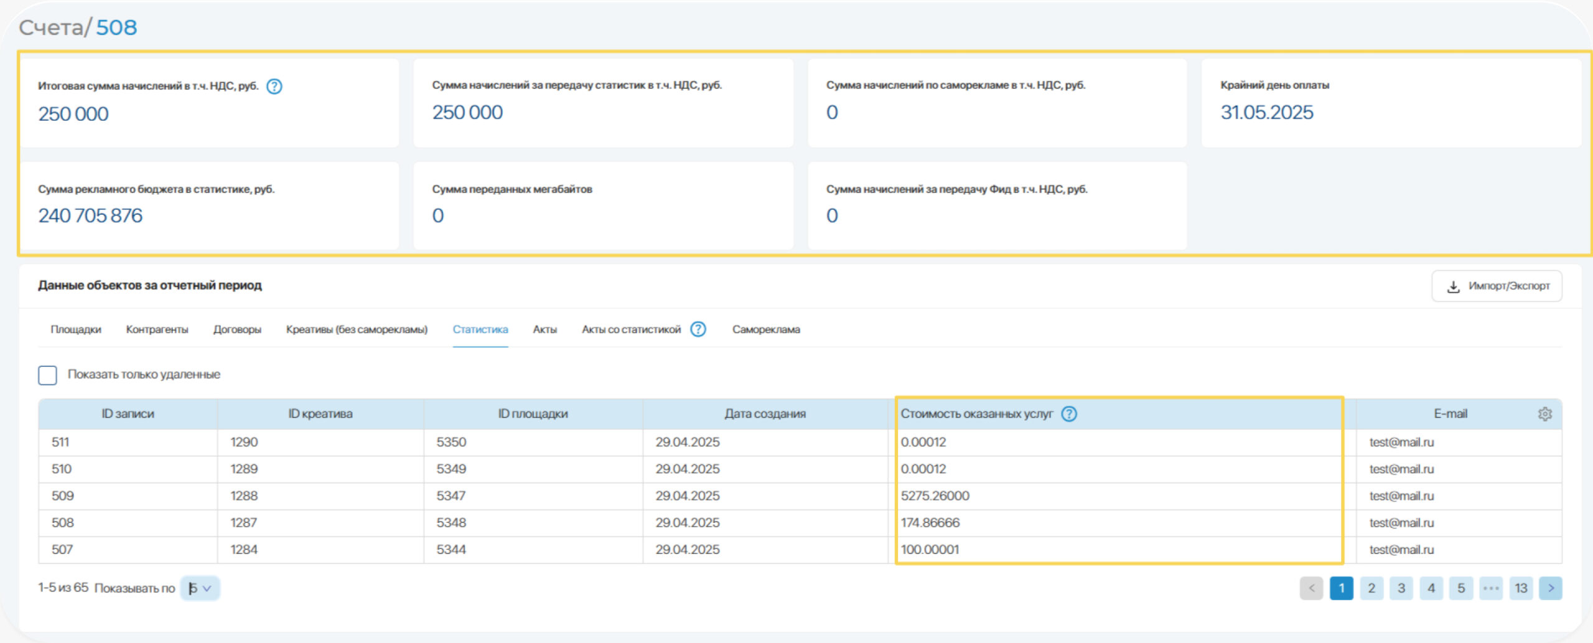Click Счета breadcrumb link

tap(51, 27)
